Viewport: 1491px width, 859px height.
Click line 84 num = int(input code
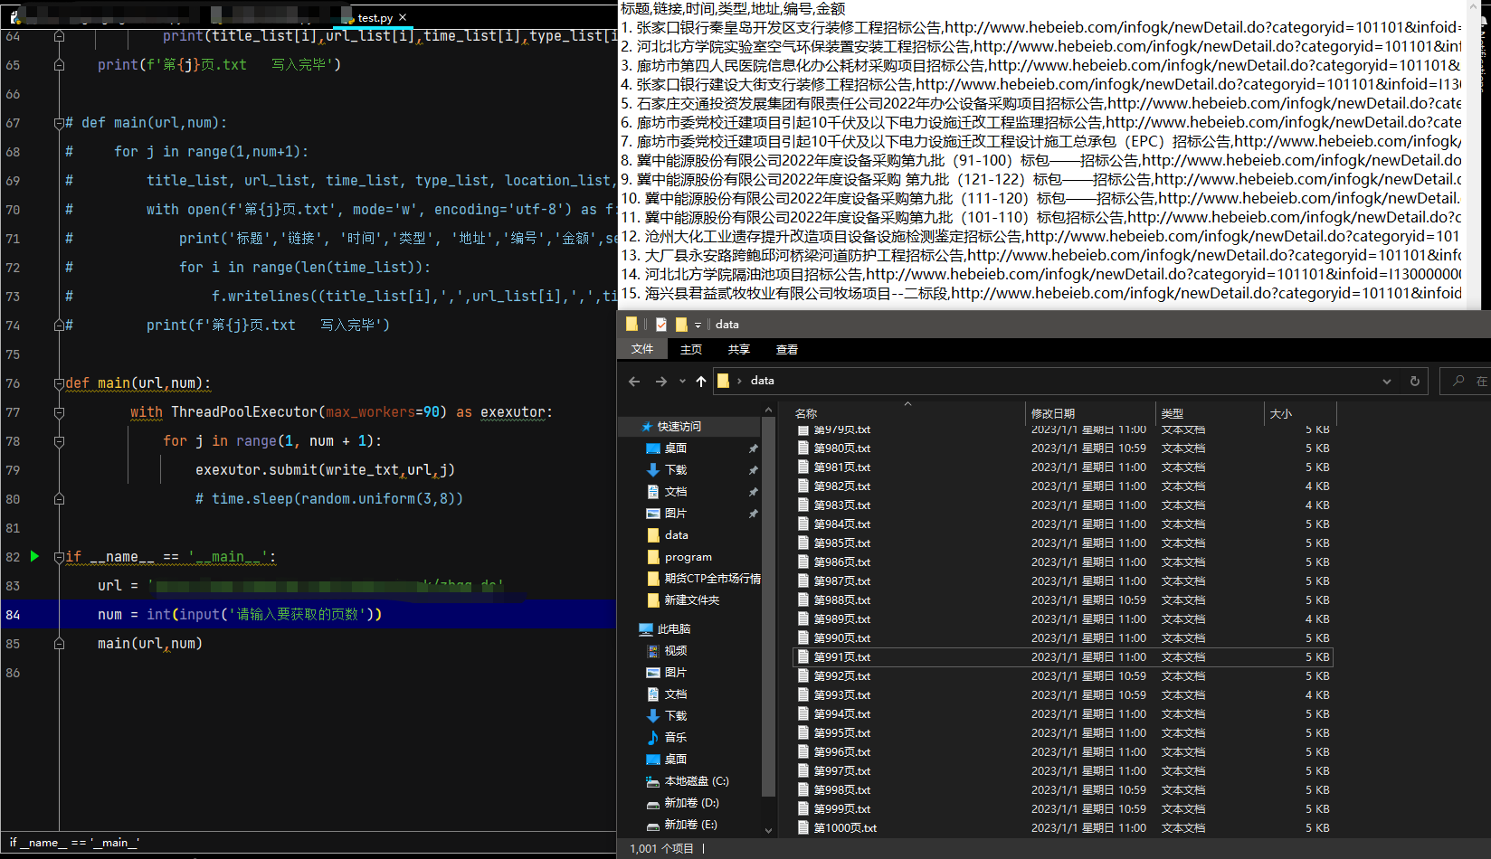click(240, 615)
